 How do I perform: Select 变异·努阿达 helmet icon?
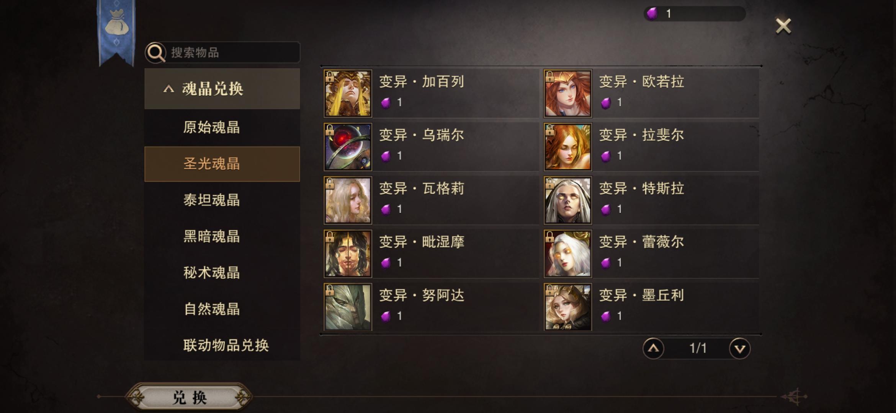(x=348, y=307)
